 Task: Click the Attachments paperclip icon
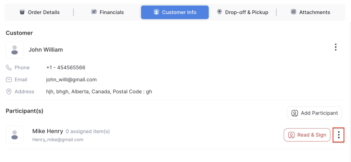coord(293,12)
